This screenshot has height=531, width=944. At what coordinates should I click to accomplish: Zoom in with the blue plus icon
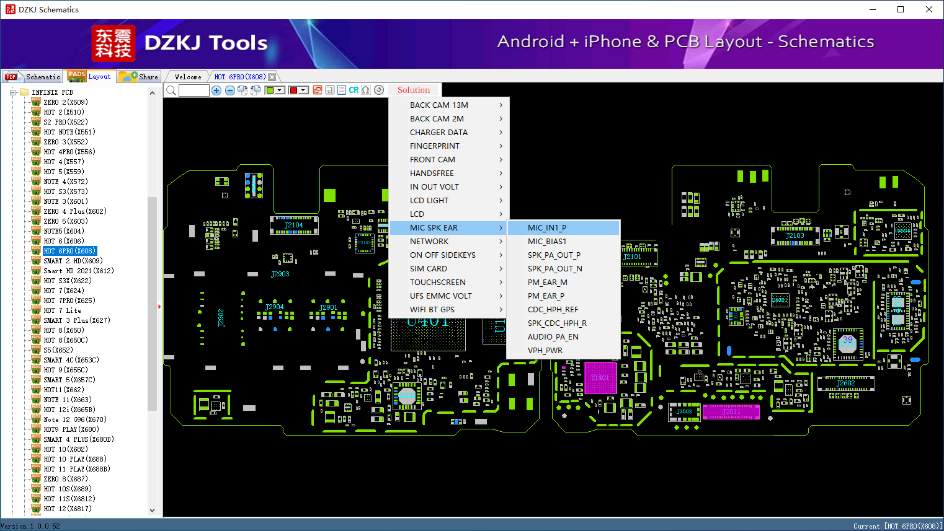(216, 90)
